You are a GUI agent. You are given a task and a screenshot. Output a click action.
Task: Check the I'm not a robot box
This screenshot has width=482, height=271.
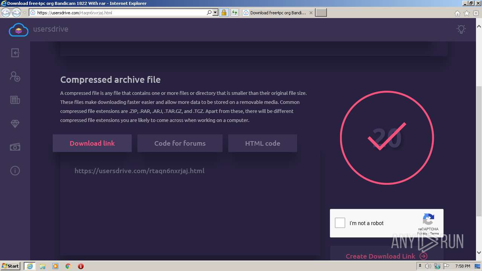point(340,223)
